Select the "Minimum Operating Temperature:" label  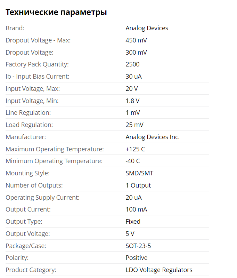point(54,161)
